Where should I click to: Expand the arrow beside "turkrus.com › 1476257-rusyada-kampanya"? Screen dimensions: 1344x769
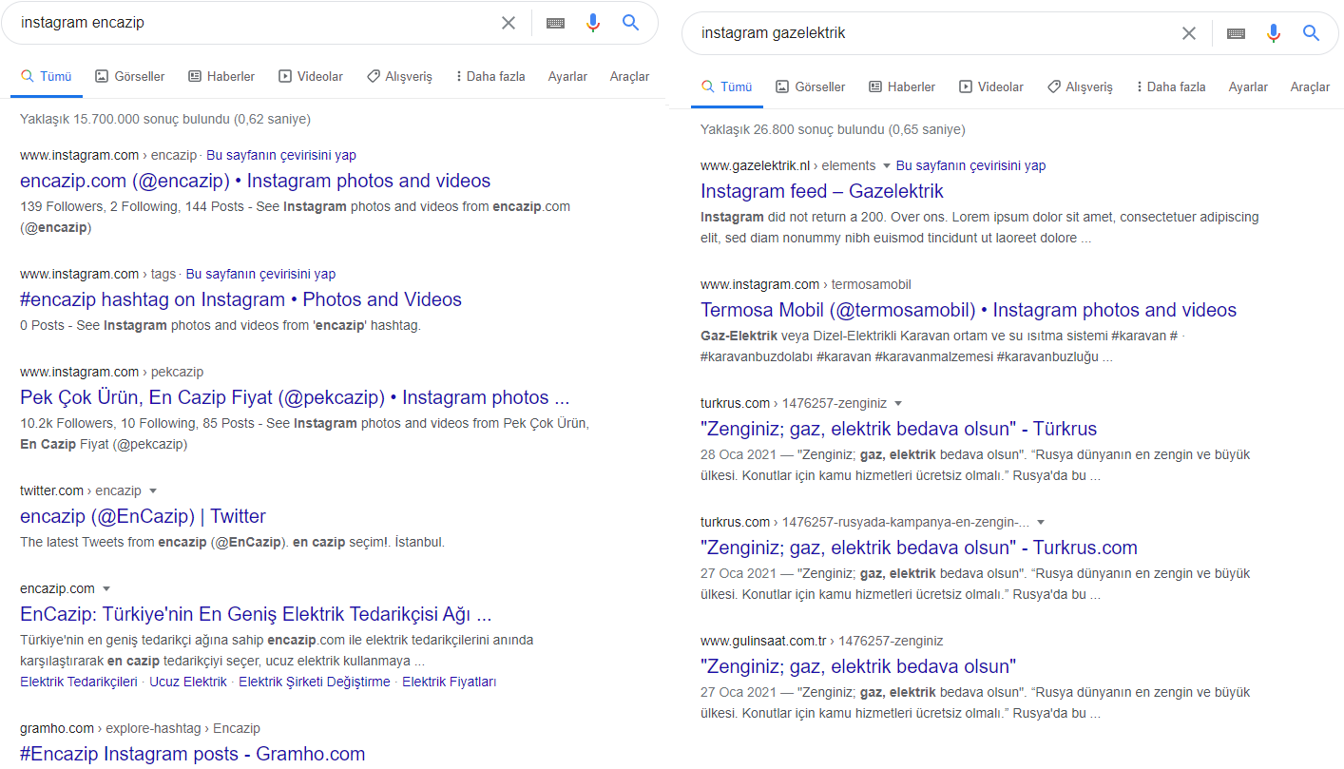1041,523
